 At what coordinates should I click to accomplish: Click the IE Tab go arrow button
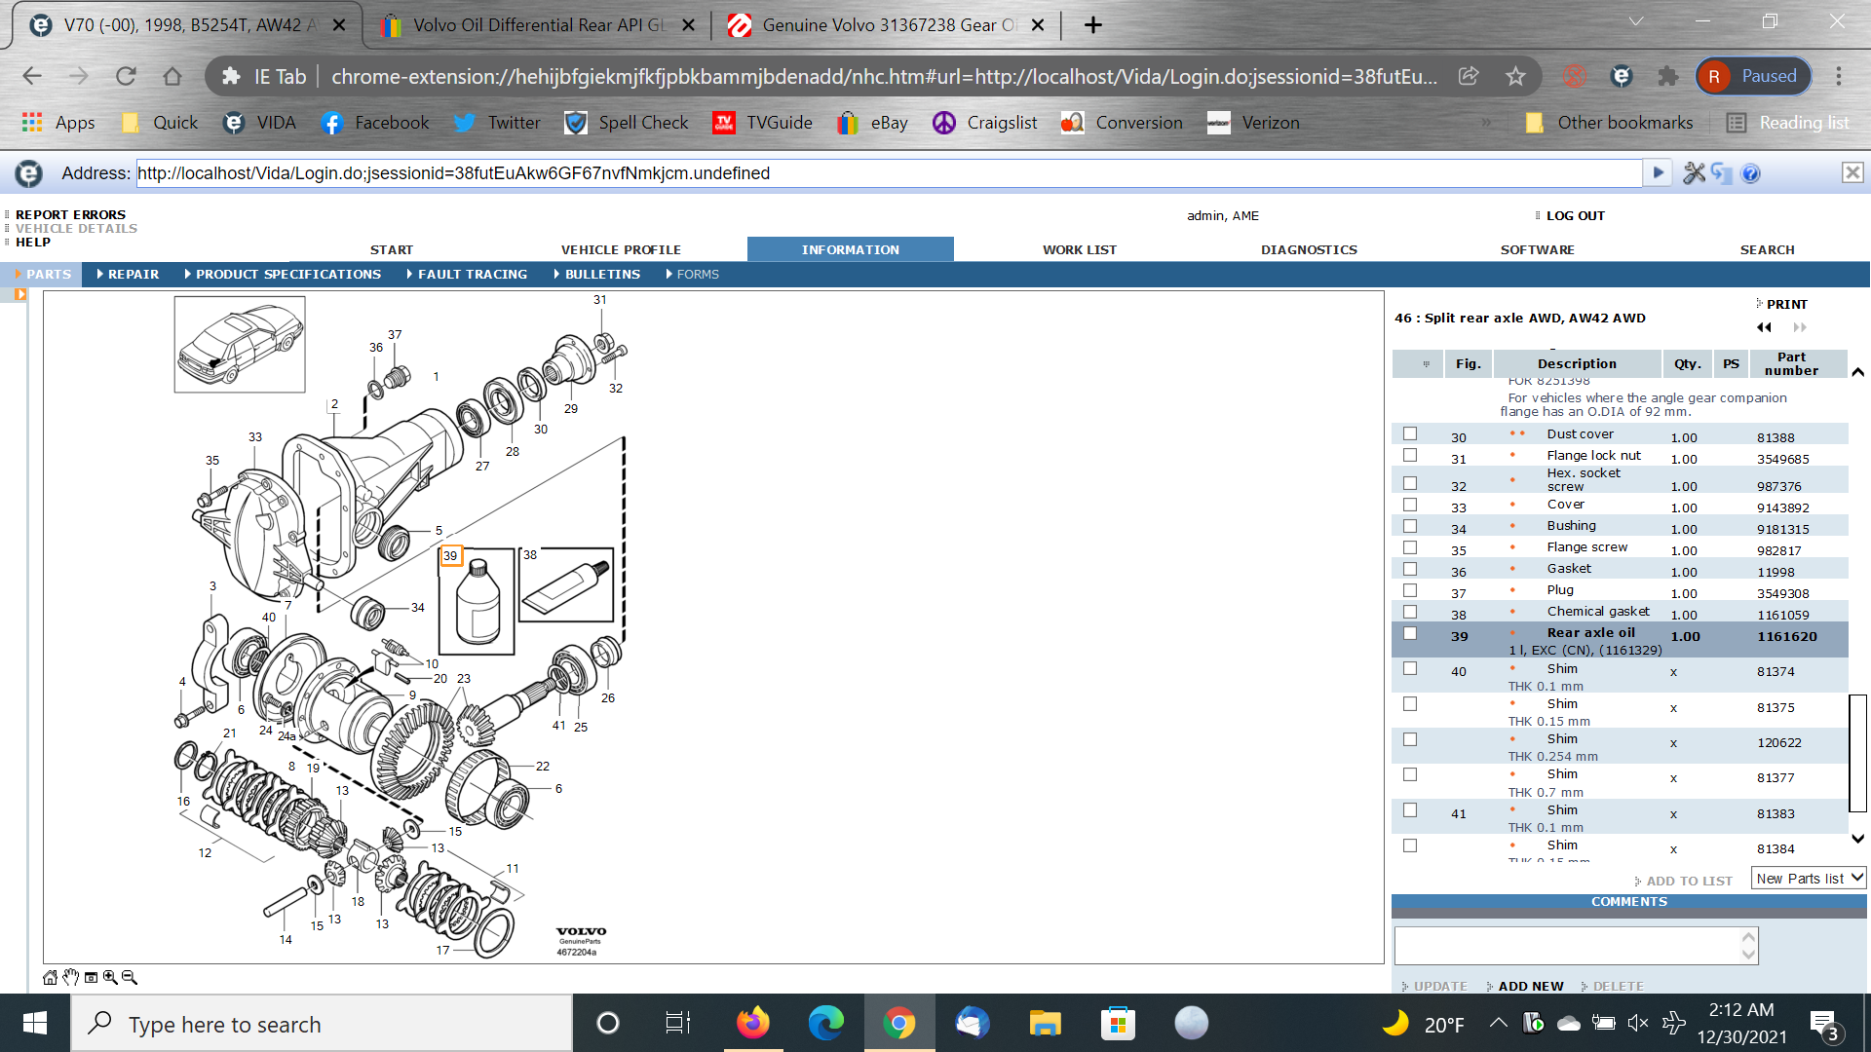[1657, 173]
